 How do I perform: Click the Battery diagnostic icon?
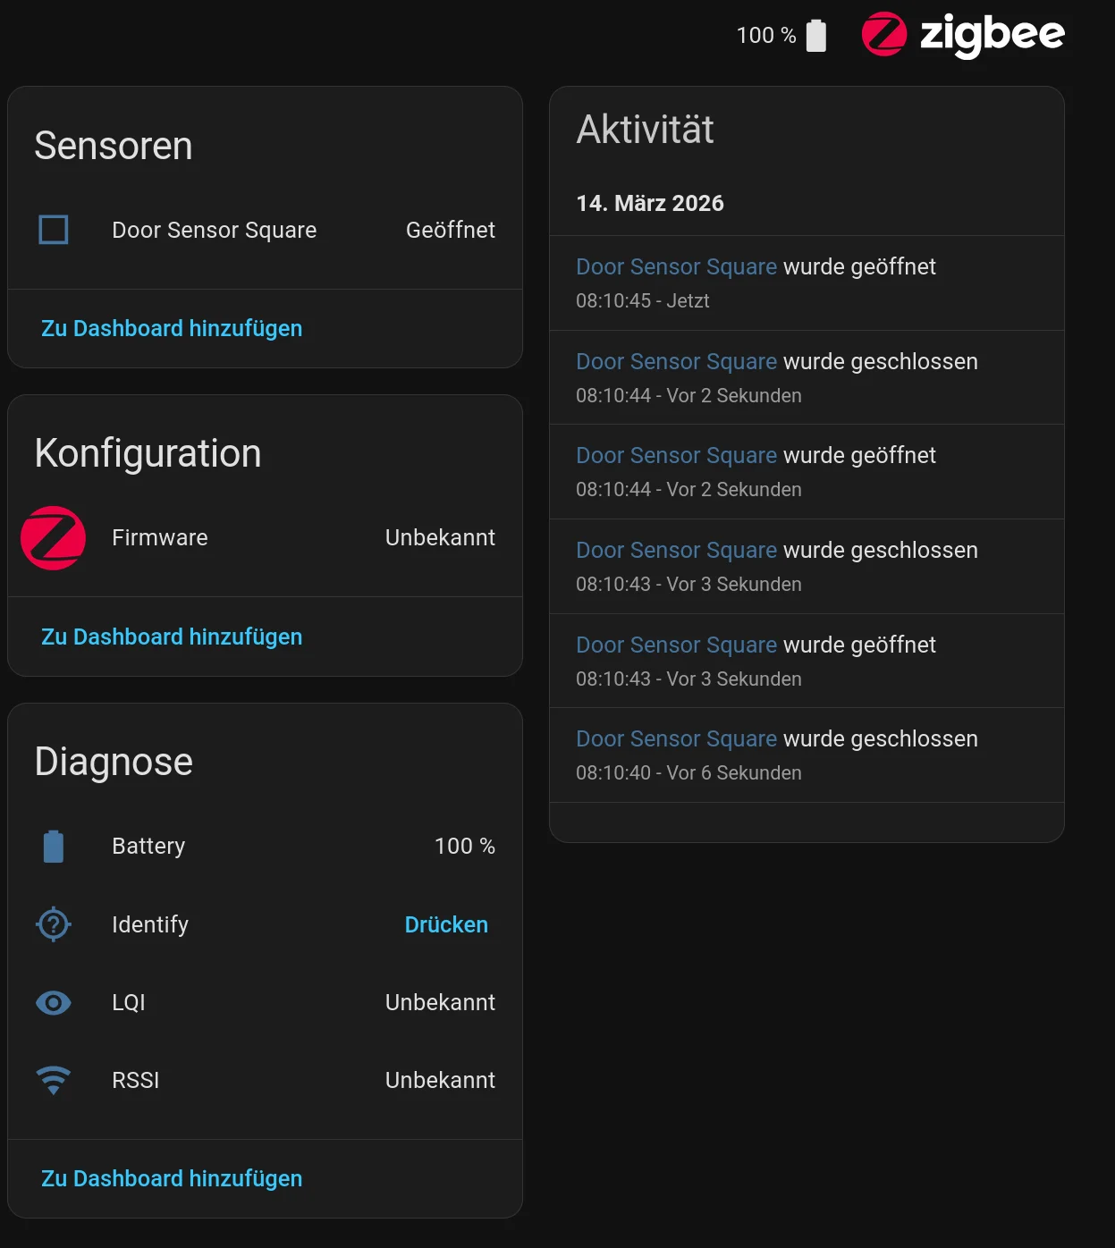(x=54, y=847)
